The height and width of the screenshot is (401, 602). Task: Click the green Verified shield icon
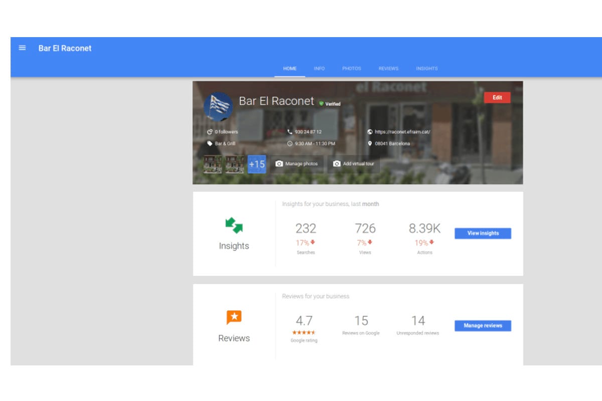321,104
